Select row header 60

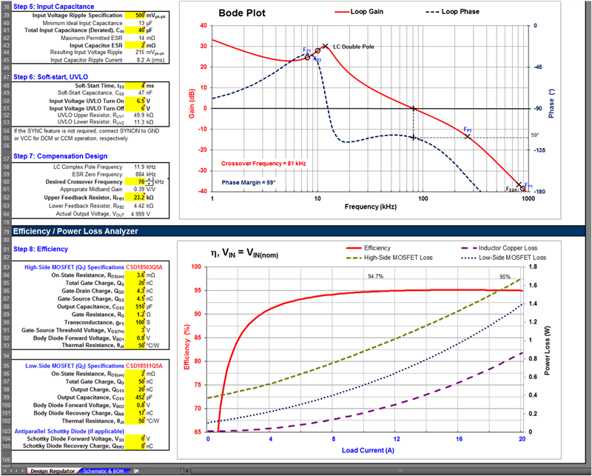pyautogui.click(x=6, y=181)
